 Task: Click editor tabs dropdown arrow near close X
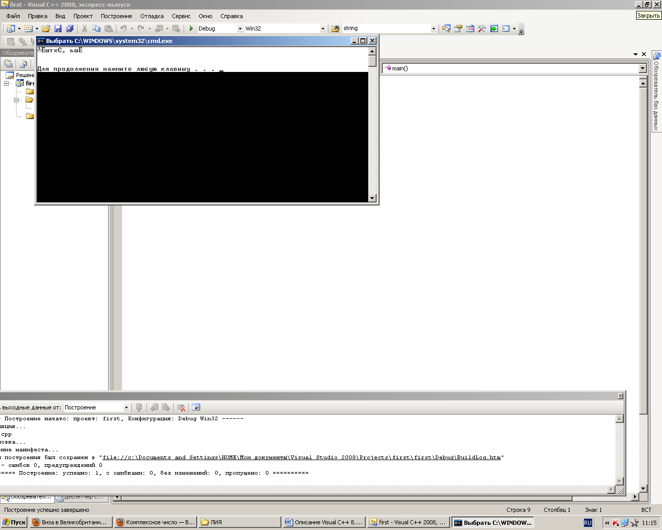[x=635, y=54]
